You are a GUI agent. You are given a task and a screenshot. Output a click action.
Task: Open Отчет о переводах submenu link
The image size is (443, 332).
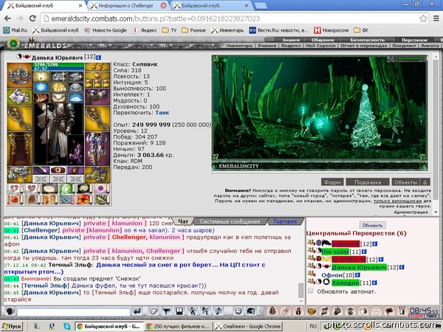coord(364,46)
